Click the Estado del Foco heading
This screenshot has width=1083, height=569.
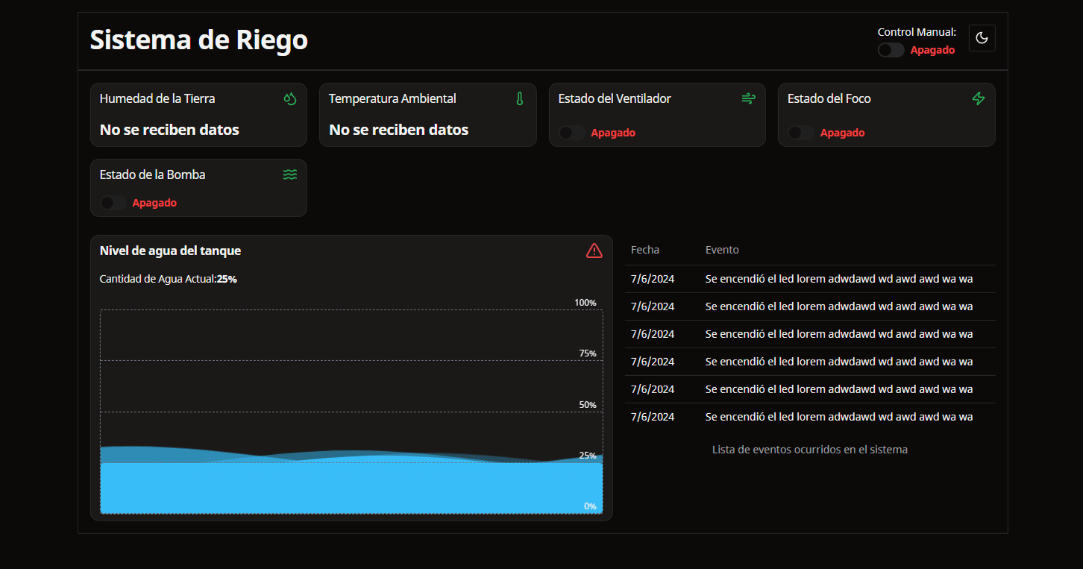coord(829,98)
